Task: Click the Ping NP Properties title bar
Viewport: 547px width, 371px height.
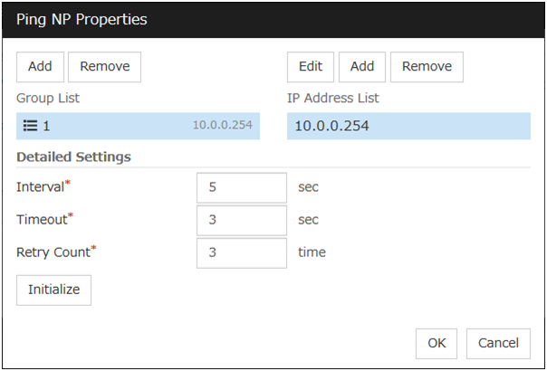Action: pyautogui.click(x=272, y=19)
